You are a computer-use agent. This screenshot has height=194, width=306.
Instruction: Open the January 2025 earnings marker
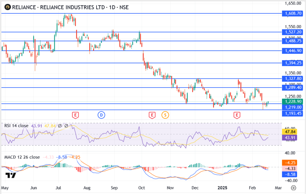coord(237,115)
